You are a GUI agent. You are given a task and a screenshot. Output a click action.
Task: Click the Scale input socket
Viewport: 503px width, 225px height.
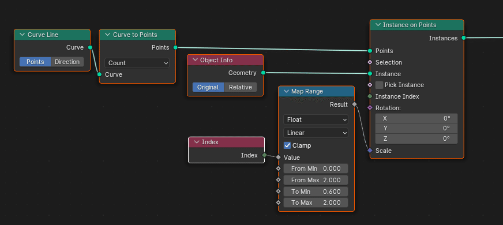370,151
